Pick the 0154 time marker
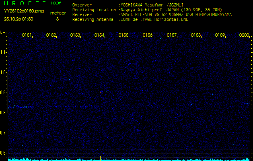 (x=99, y=35)
